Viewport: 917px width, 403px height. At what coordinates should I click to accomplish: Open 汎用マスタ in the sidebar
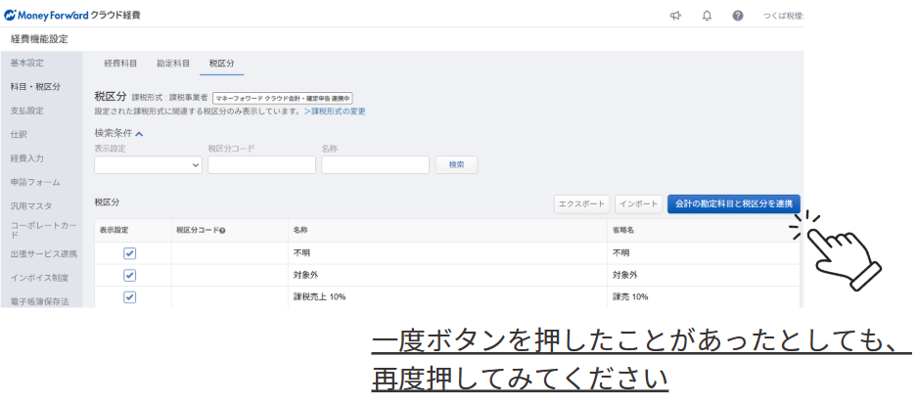coord(31,205)
